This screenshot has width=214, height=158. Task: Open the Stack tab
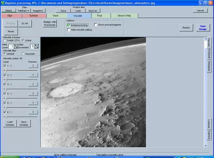(57, 16)
